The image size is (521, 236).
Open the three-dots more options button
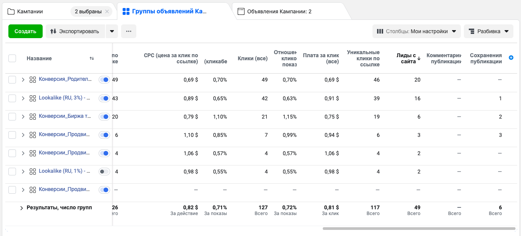pyautogui.click(x=129, y=31)
